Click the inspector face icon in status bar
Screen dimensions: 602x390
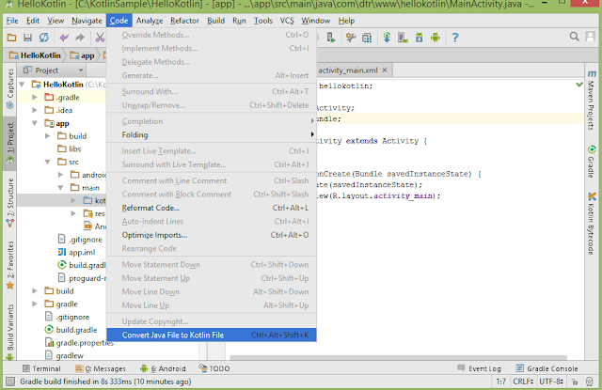pyautogui.click(x=590, y=382)
